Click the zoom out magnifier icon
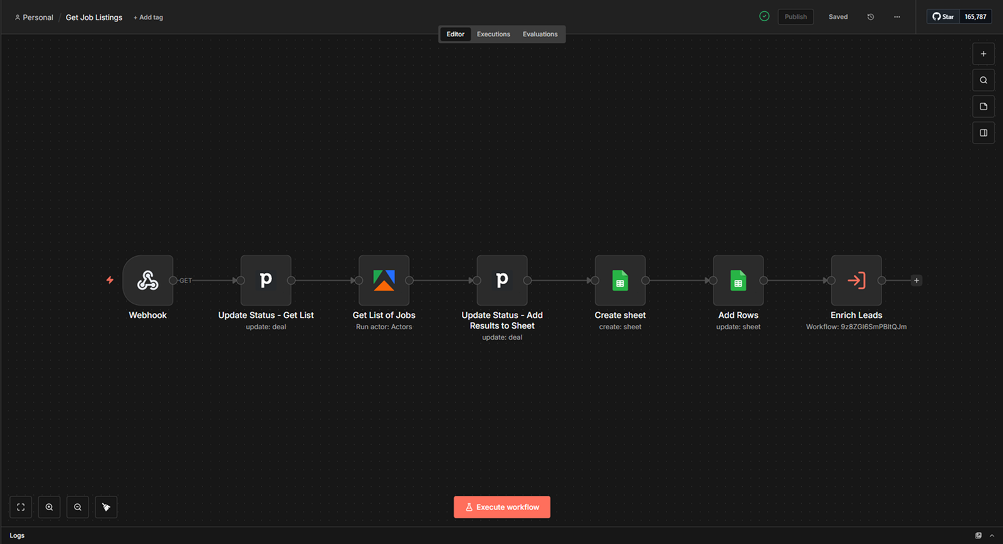This screenshot has height=544, width=1003. coord(78,507)
